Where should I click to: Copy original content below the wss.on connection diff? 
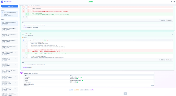coord(162,60)
